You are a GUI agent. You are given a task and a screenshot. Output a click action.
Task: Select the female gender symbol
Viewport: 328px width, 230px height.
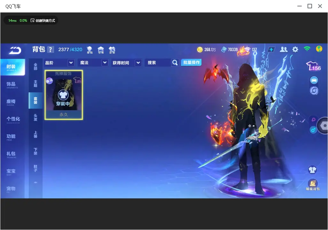[x=313, y=119]
